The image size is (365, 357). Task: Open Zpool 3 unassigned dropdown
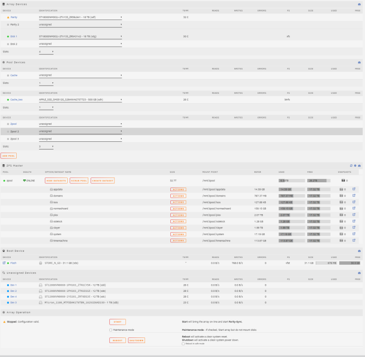(x=80, y=139)
